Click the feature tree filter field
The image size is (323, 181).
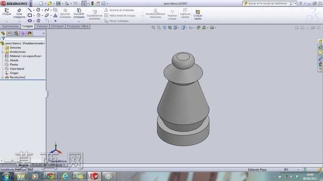click(23, 38)
